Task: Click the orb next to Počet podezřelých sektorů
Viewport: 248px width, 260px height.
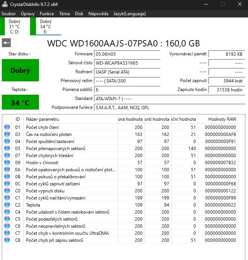Action: [x=7, y=219]
